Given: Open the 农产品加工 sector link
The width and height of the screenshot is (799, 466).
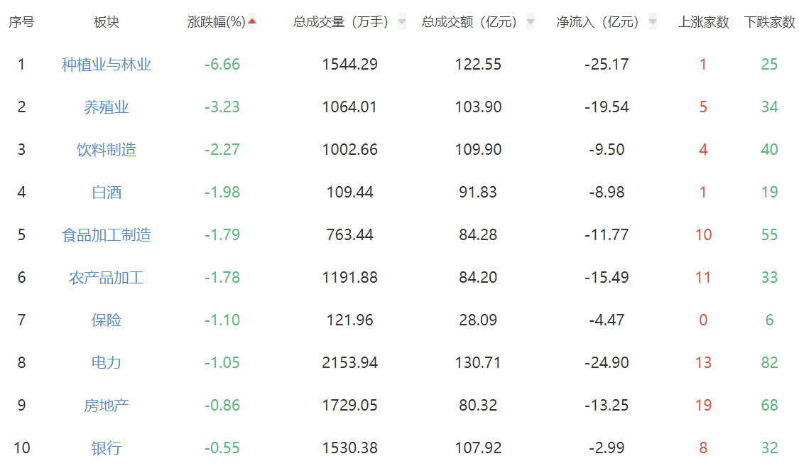Looking at the screenshot, I should (107, 278).
